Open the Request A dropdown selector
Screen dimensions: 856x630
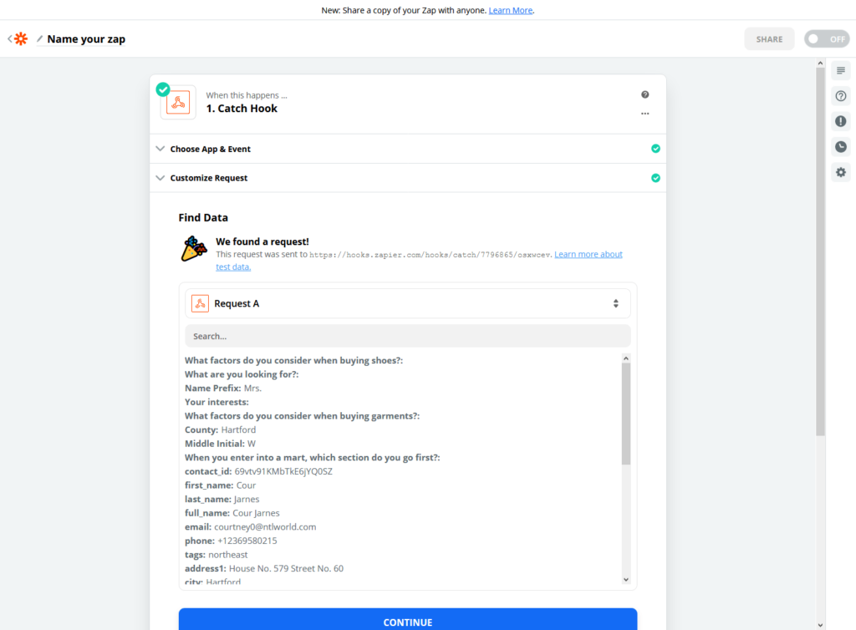pyautogui.click(x=408, y=303)
